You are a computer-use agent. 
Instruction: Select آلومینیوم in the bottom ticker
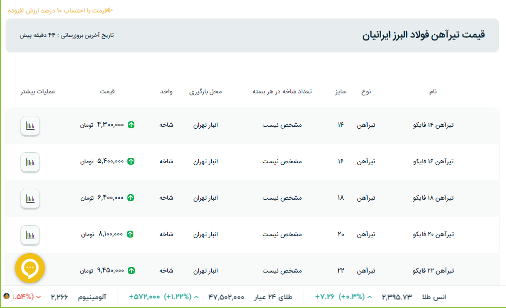pos(92,297)
